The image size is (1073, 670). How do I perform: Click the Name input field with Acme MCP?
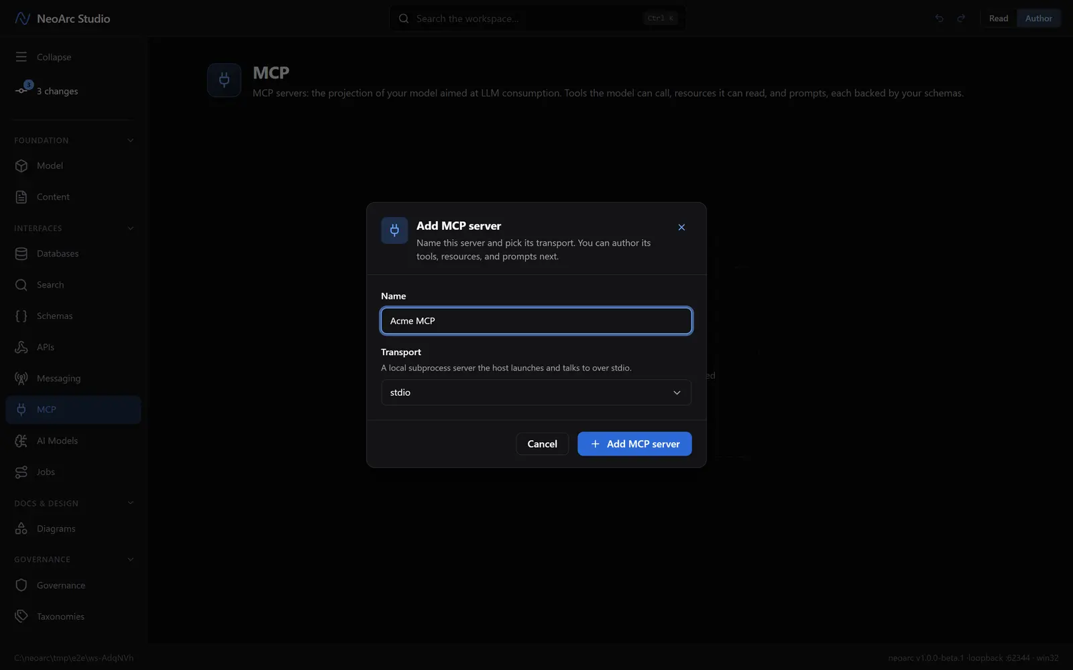point(536,321)
